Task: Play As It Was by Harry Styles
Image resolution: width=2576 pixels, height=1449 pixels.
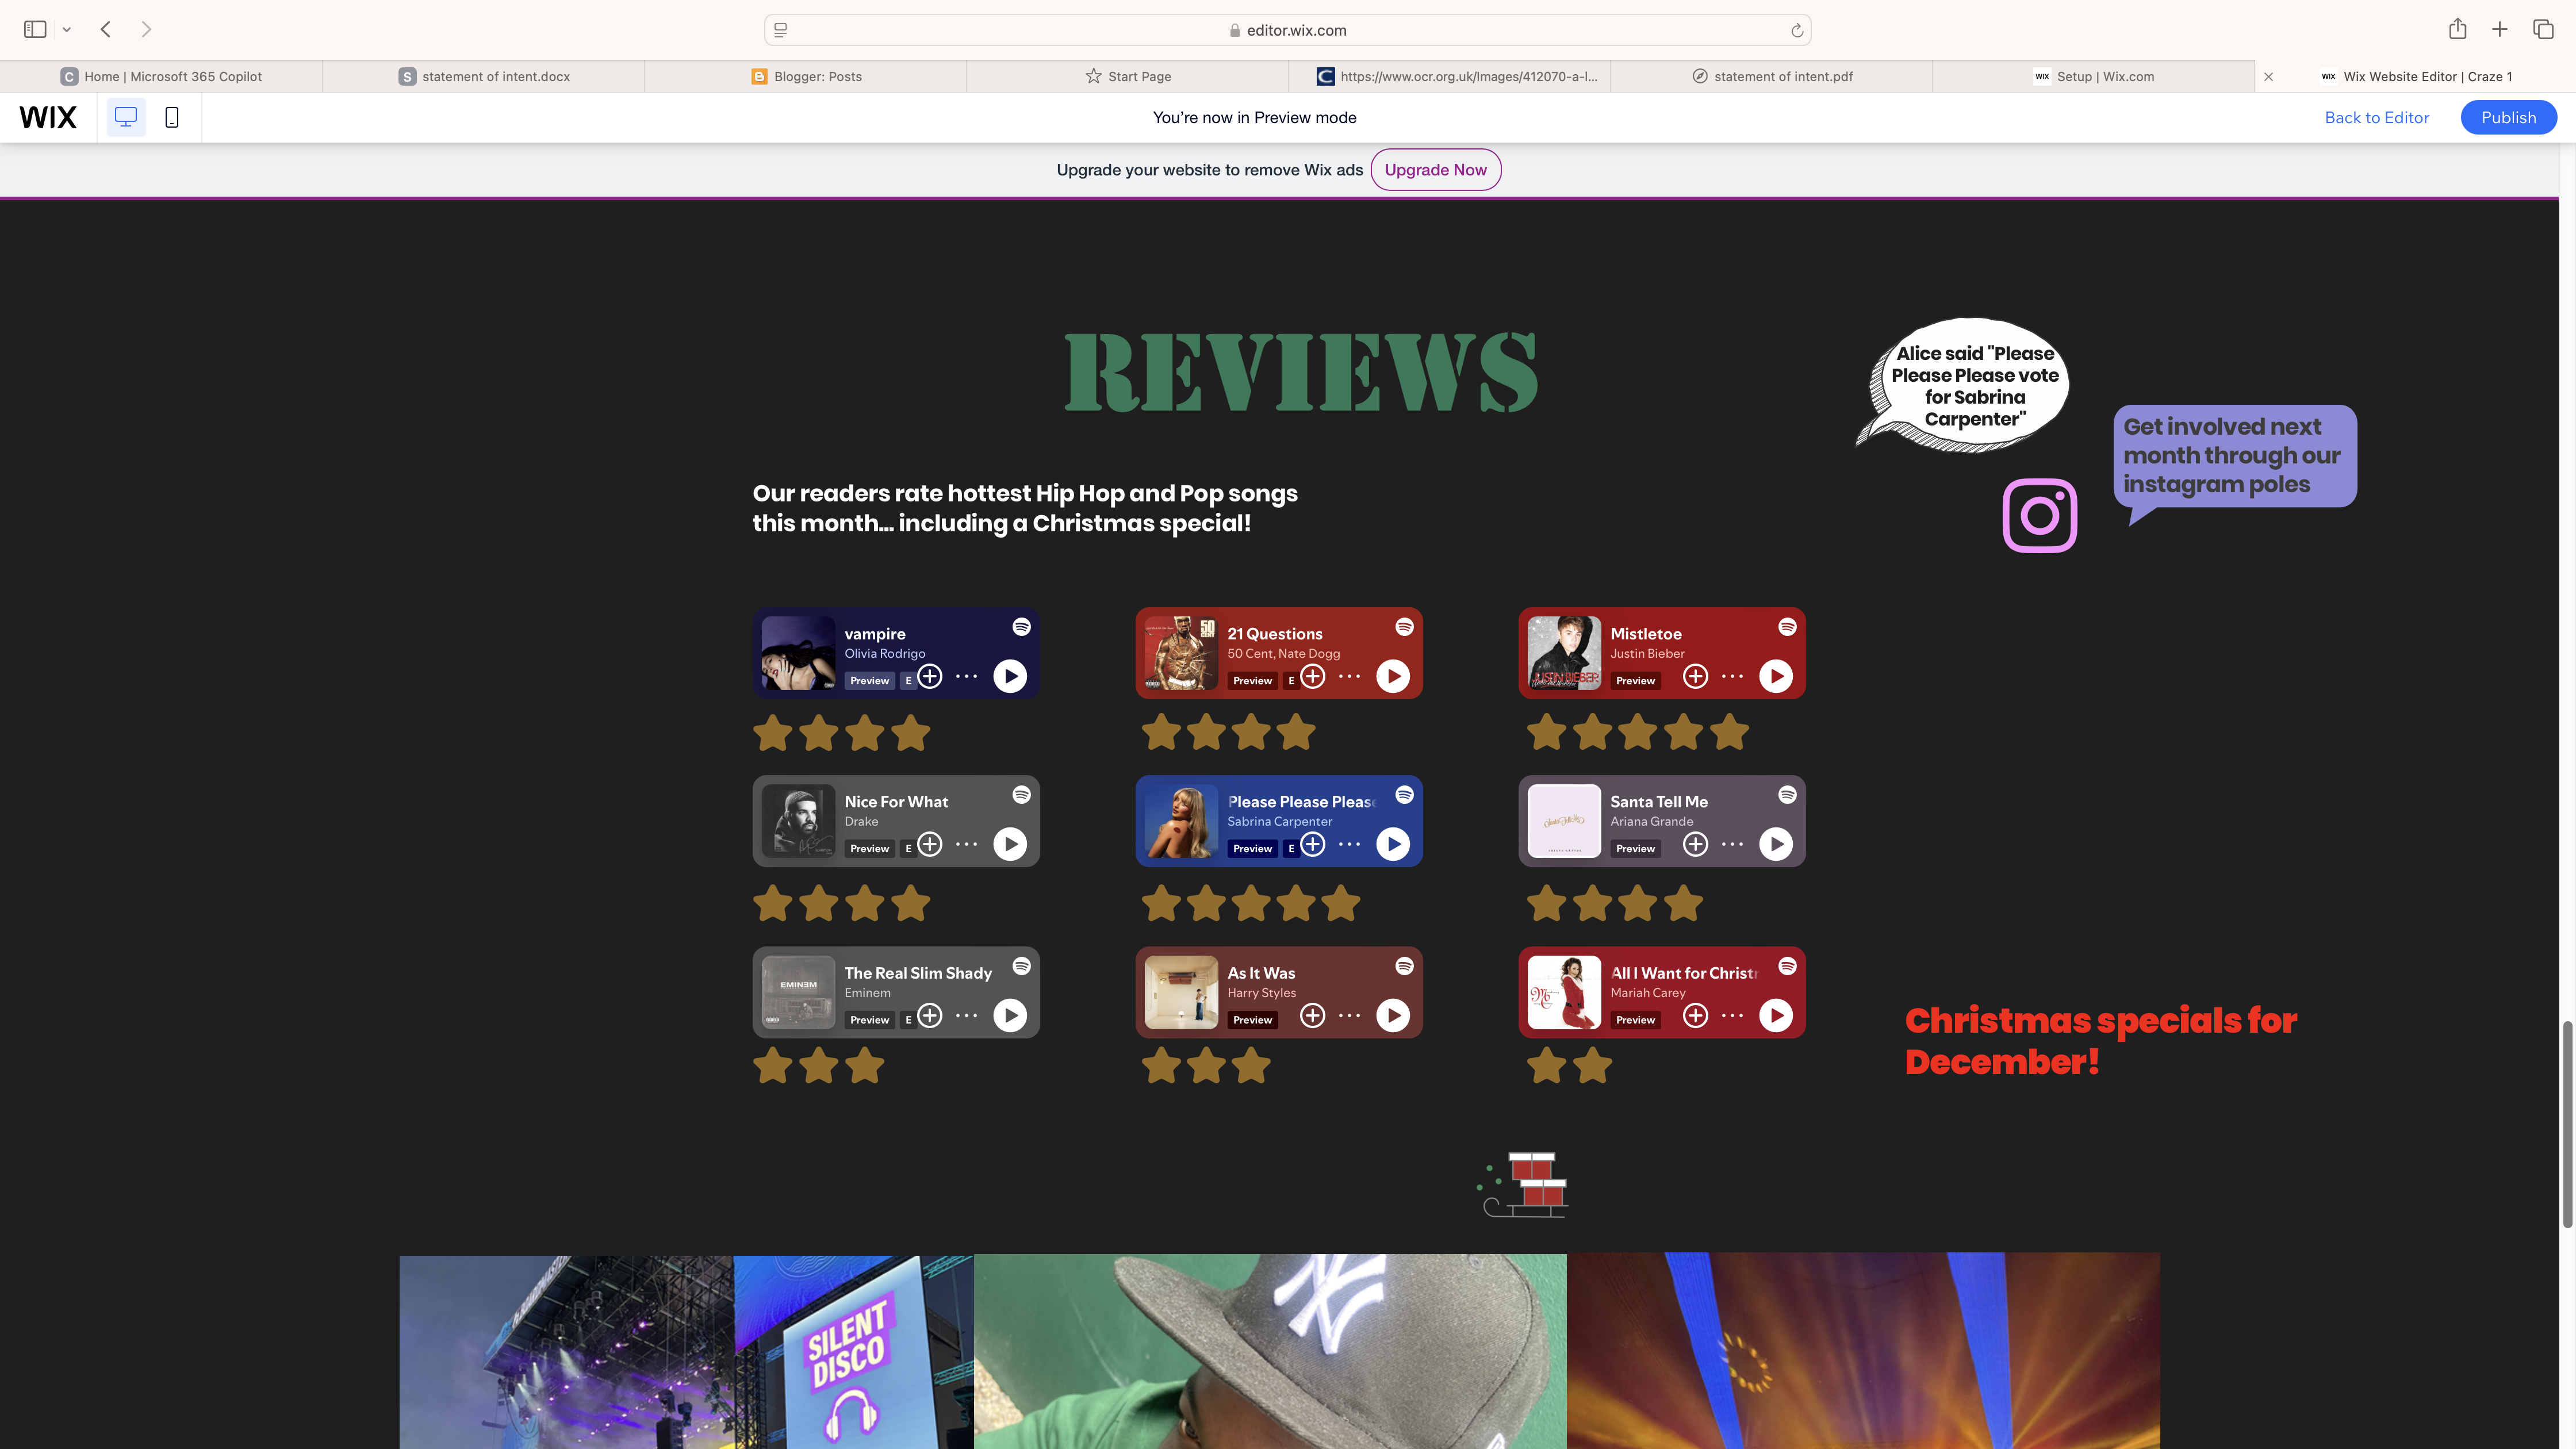Action: tap(1393, 1015)
